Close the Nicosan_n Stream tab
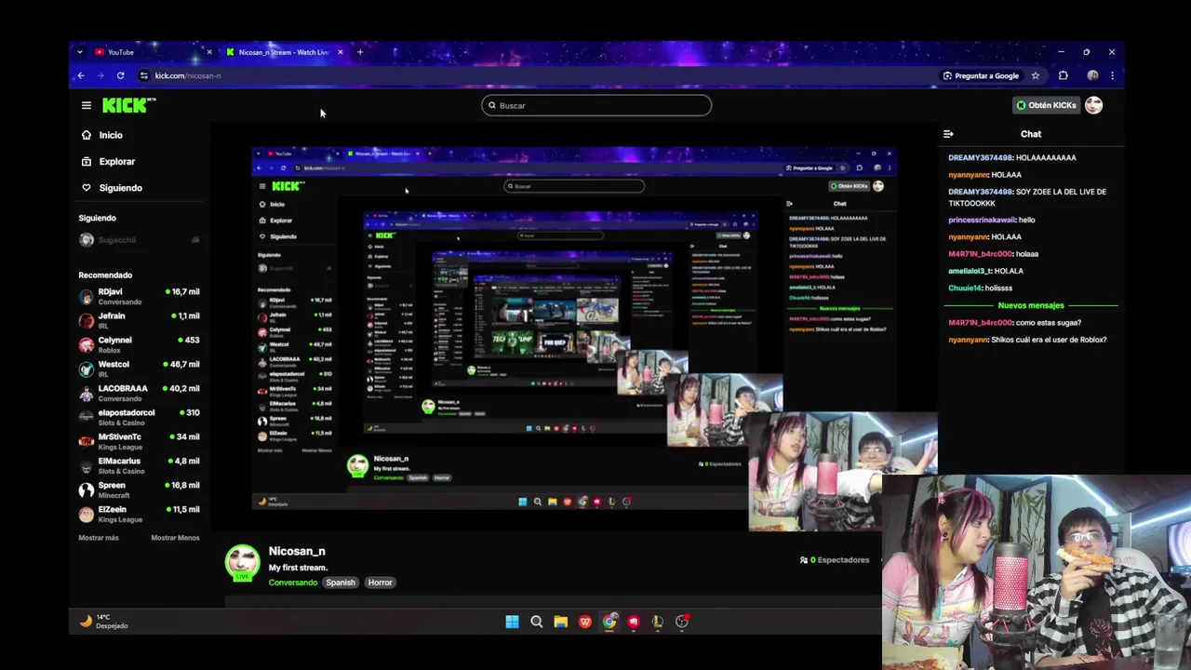 pyautogui.click(x=341, y=52)
